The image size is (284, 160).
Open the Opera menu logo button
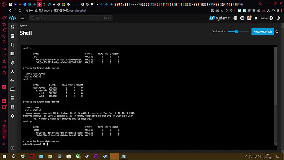point(5,5)
